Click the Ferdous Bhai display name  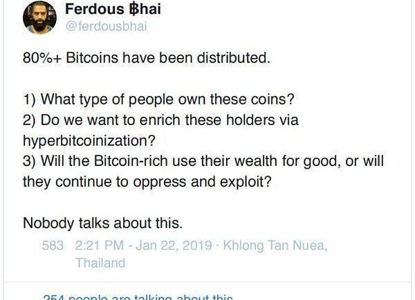113,9
